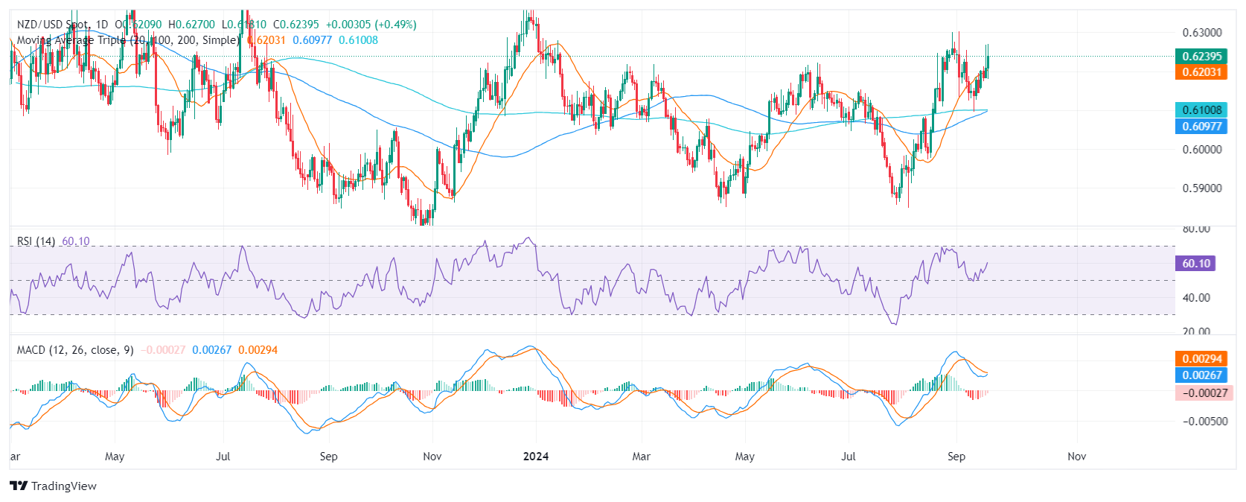Click the TradingView logo icon
Screen dimensions: 1246x502
(18, 486)
